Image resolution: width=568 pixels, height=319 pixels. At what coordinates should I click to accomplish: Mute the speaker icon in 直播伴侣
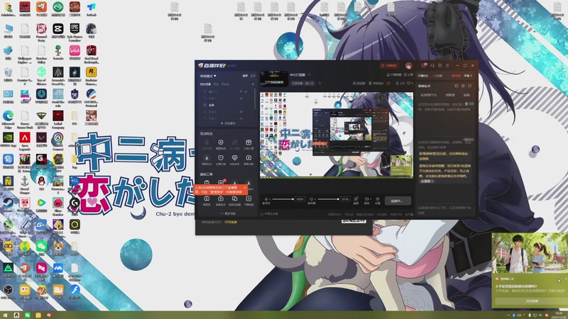pyautogui.click(x=311, y=199)
